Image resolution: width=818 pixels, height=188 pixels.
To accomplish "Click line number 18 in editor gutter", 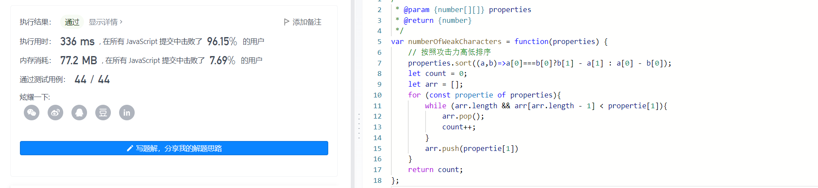I will coord(377,180).
